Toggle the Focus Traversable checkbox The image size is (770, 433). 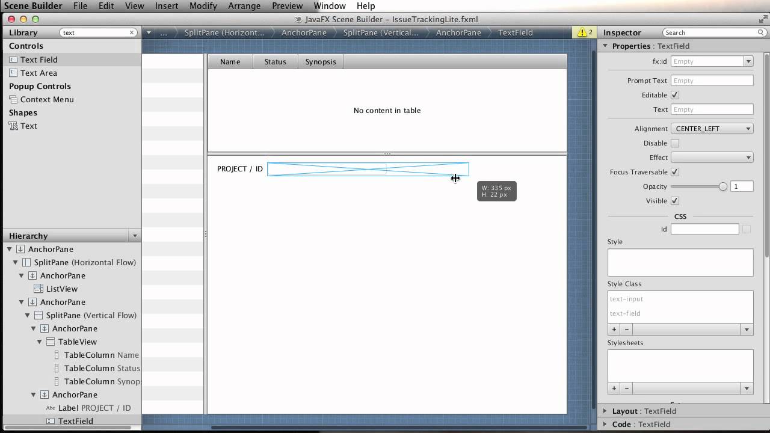tap(675, 172)
